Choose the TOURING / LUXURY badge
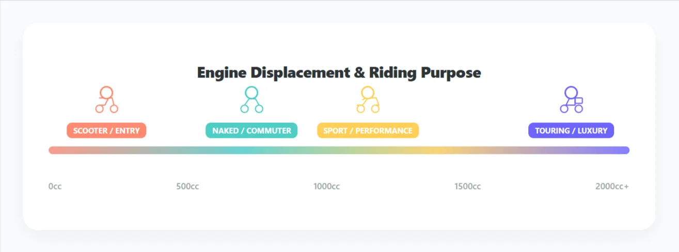The image size is (679, 252). click(x=571, y=131)
